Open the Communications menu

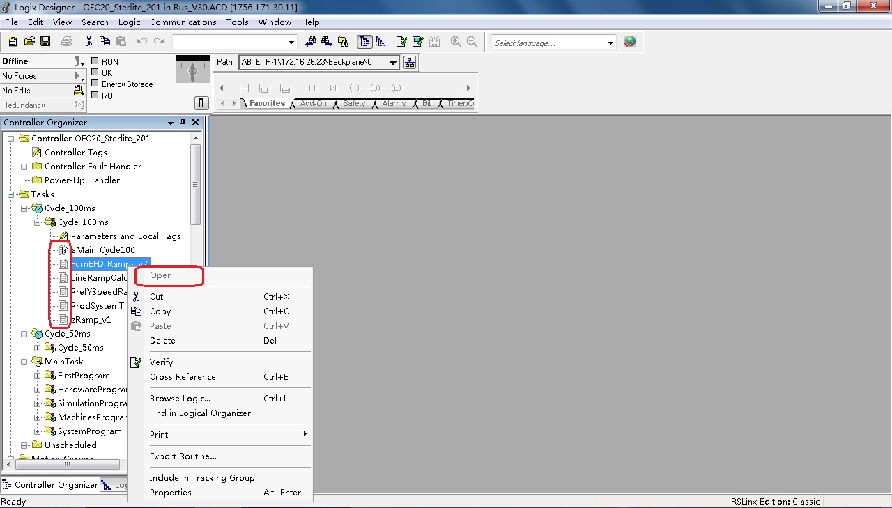pyautogui.click(x=183, y=22)
